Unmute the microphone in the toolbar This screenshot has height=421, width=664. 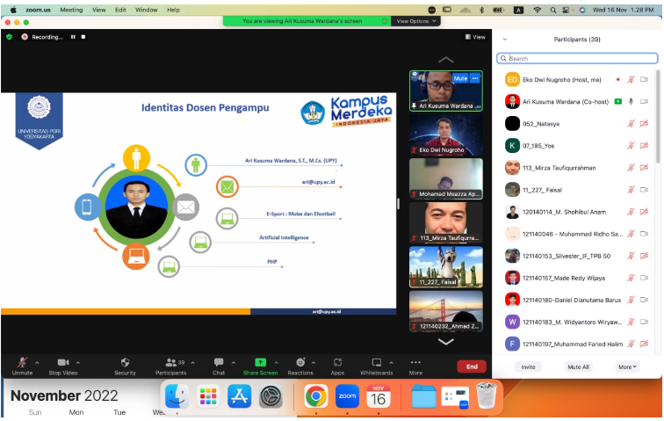21,363
